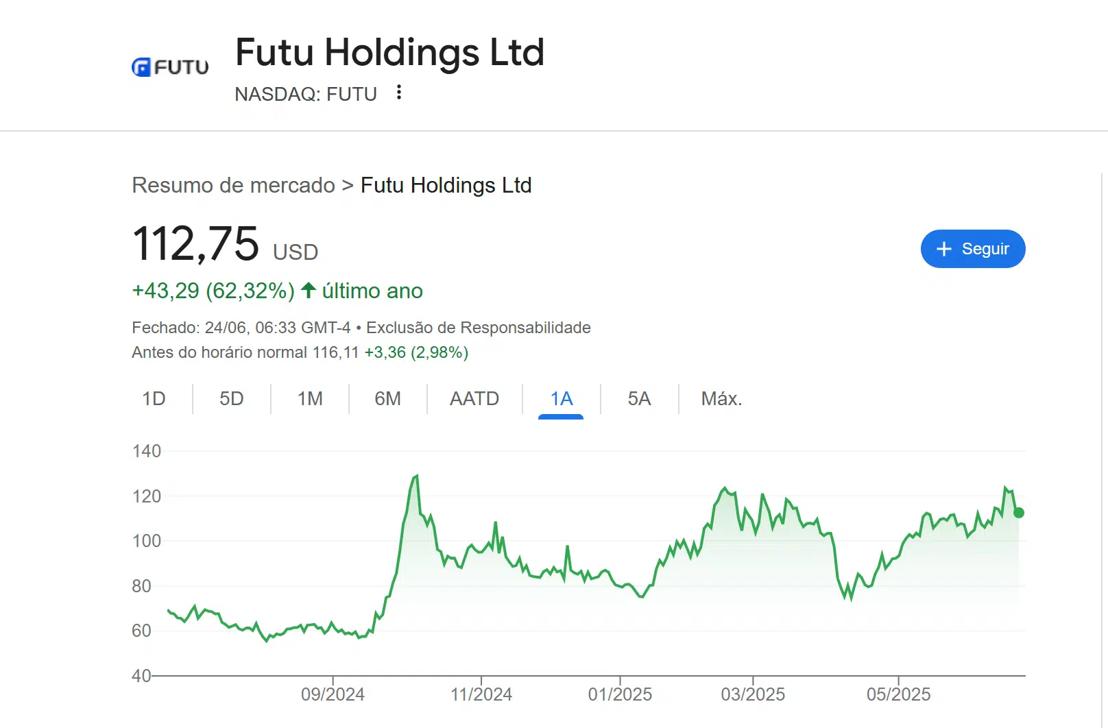Click the Futu Holdings Ltd breadcrumb text
Viewport: 1108px width, 728px height.
click(x=446, y=185)
